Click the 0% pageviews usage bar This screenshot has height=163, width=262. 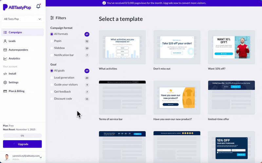(22, 136)
